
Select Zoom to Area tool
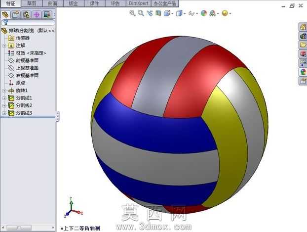coord(141,13)
